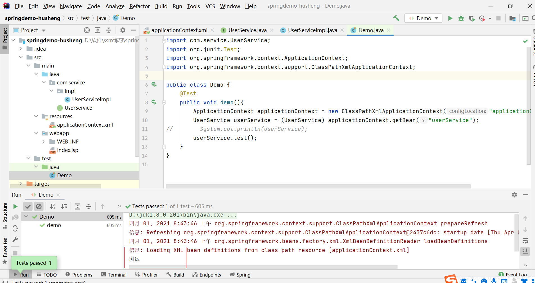
Task: Click the locate file target icon in Project panel
Action: [x=87, y=30]
